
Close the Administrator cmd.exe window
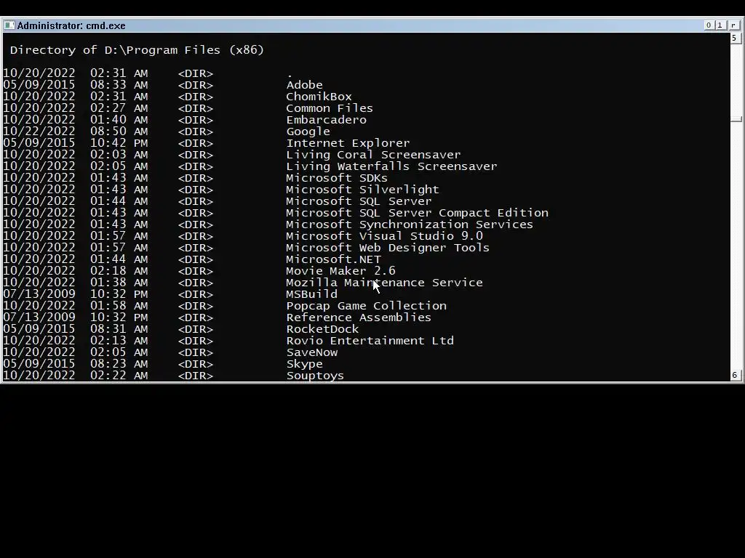click(733, 25)
